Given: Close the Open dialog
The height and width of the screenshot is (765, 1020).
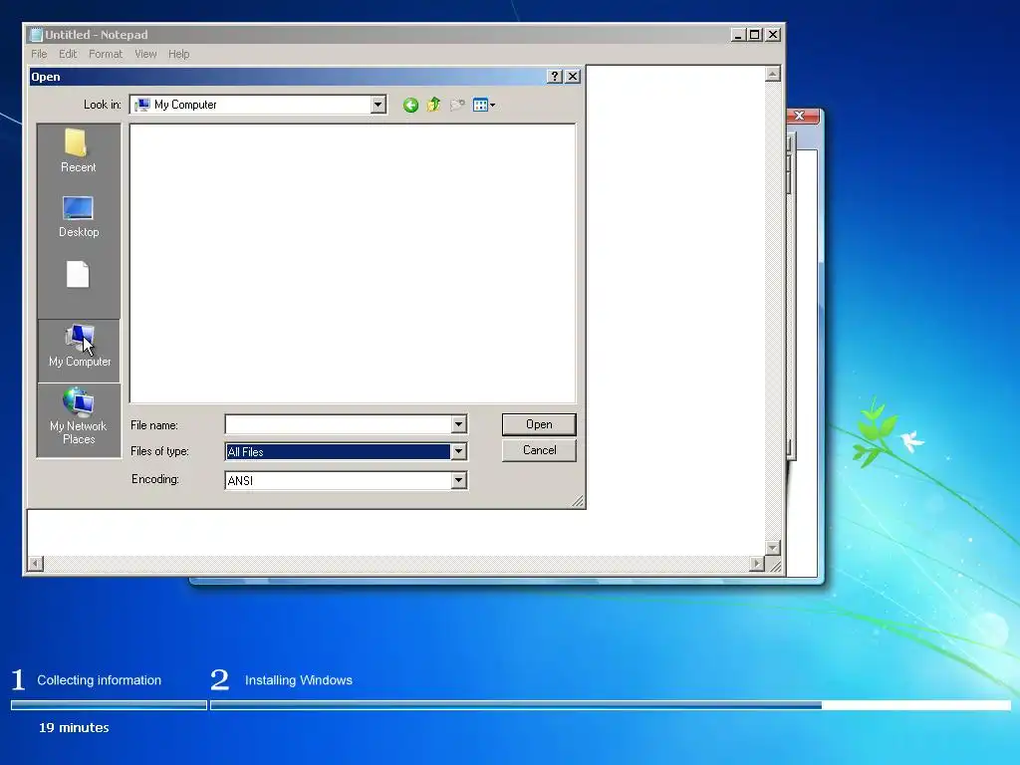Looking at the screenshot, I should pos(573,77).
